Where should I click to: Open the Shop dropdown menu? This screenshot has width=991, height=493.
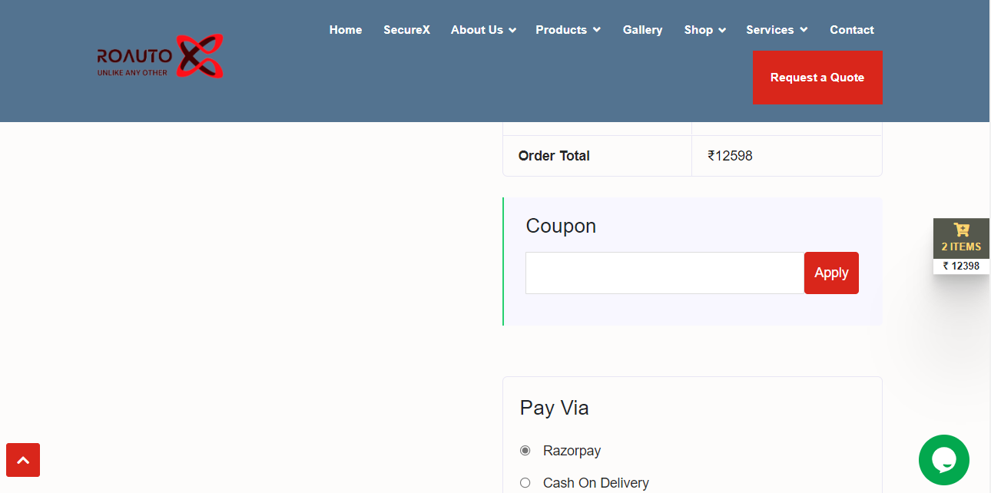click(704, 30)
